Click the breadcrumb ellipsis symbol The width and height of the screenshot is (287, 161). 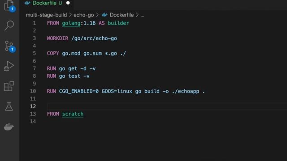coord(142,16)
